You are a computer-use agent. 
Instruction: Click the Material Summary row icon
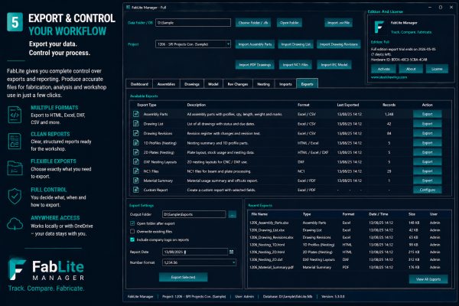pos(136,181)
